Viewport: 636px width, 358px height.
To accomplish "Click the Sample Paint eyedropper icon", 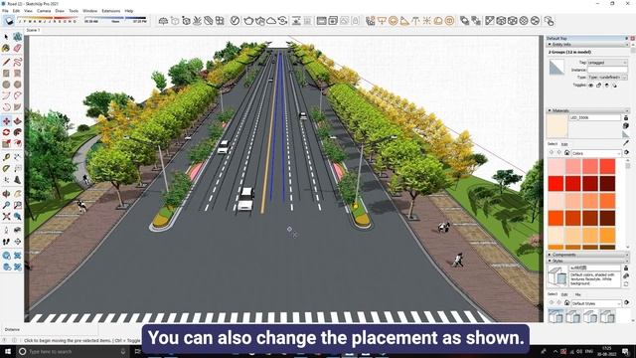I will pyautogui.click(x=626, y=143).
